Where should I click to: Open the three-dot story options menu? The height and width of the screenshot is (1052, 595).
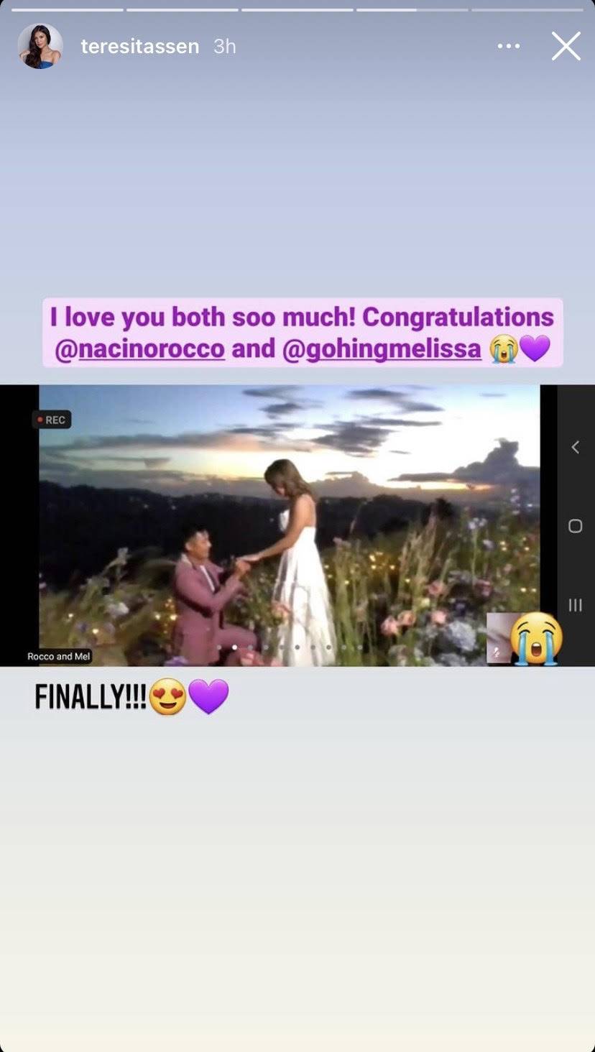(x=508, y=46)
